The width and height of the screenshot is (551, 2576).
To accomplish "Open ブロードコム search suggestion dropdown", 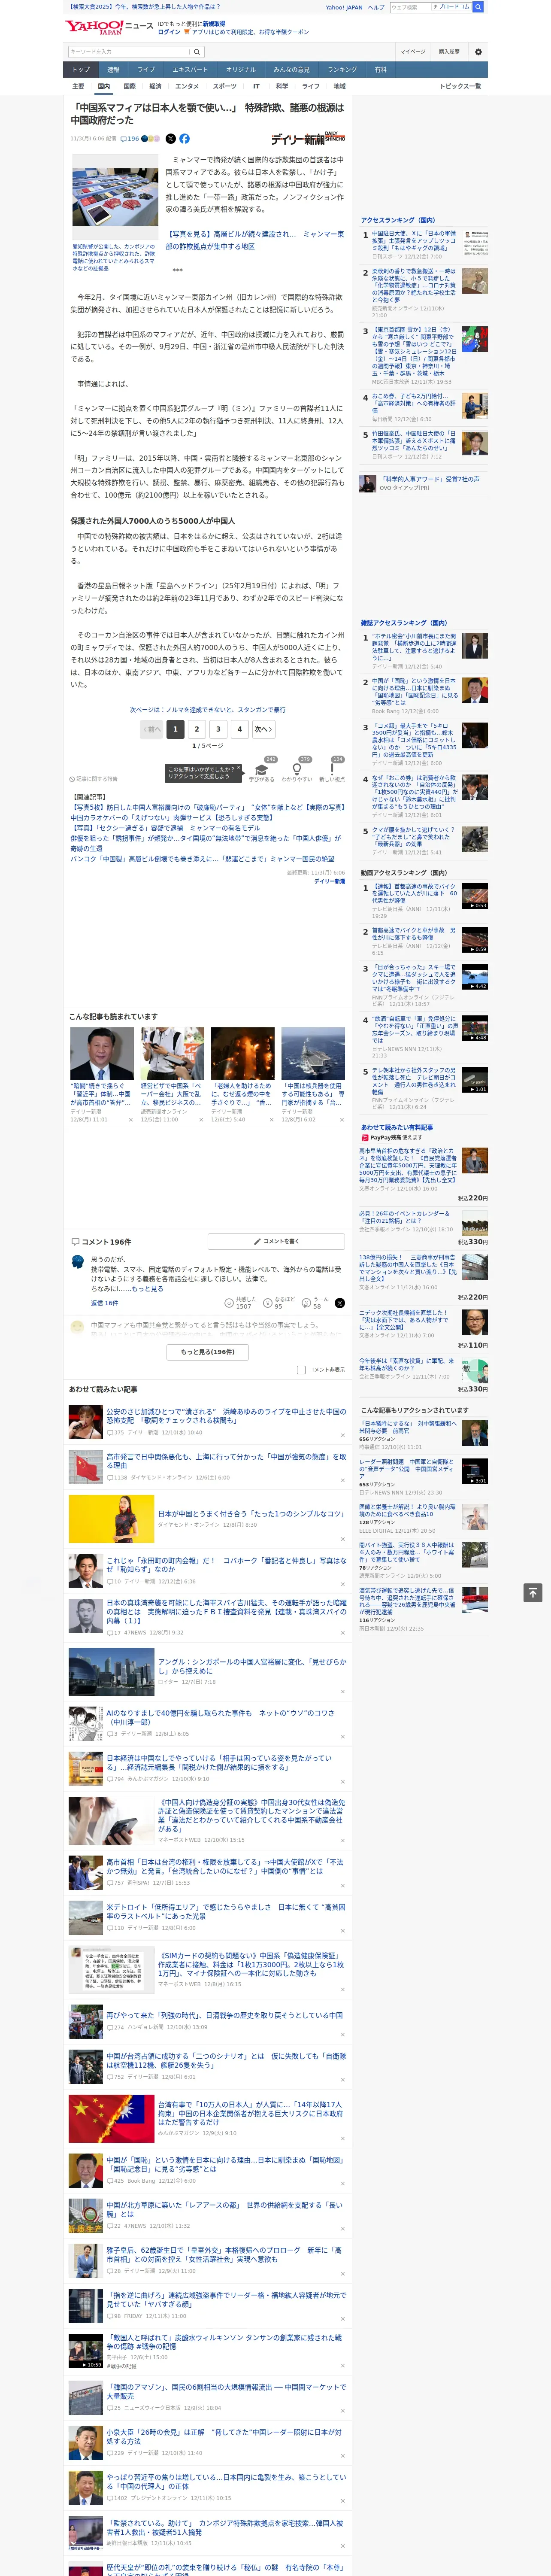I will 451,7.
